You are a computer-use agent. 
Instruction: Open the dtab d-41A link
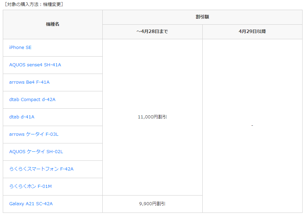tap(22, 117)
